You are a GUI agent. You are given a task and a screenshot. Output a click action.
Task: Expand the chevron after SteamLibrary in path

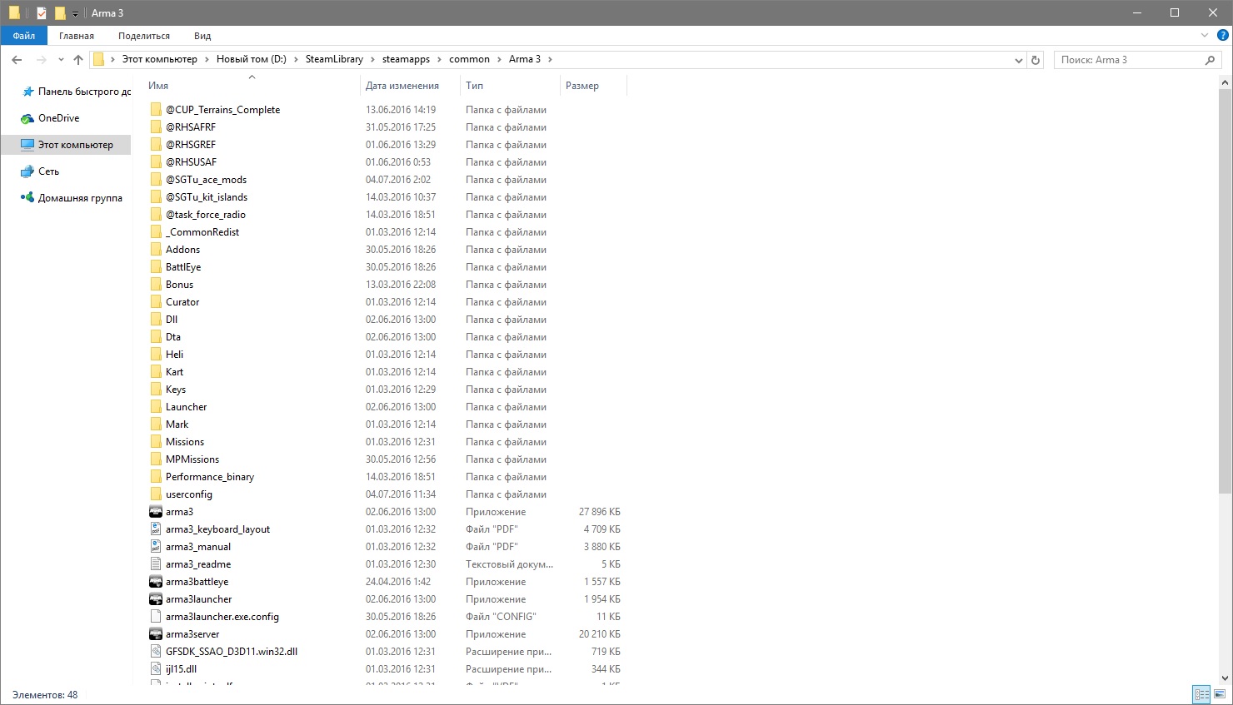pyautogui.click(x=372, y=60)
